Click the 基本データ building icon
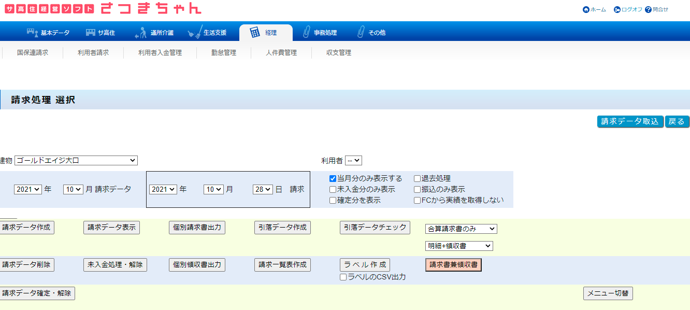Screen dimensions: 690x310 click(x=32, y=33)
